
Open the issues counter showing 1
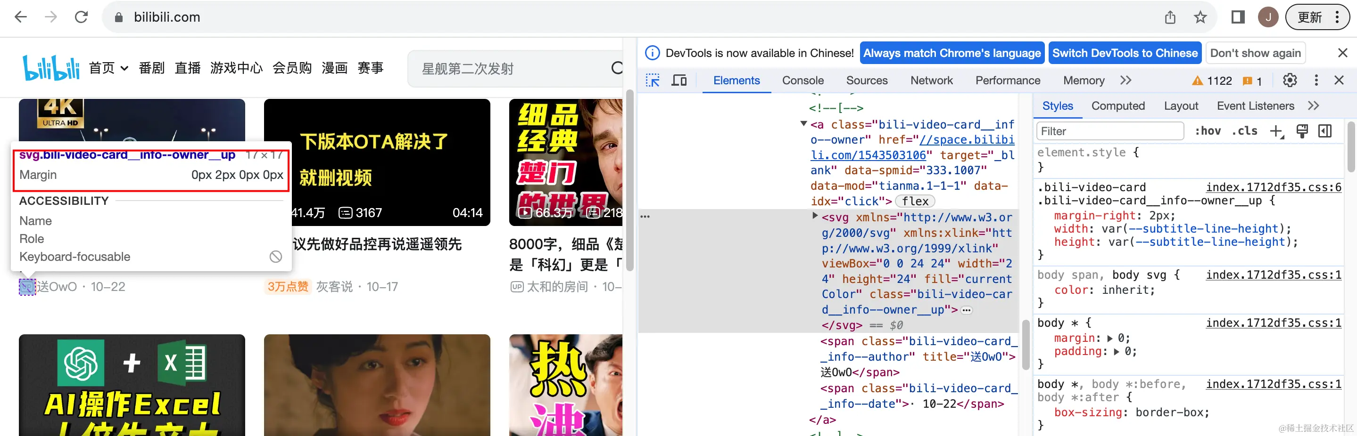(1252, 81)
